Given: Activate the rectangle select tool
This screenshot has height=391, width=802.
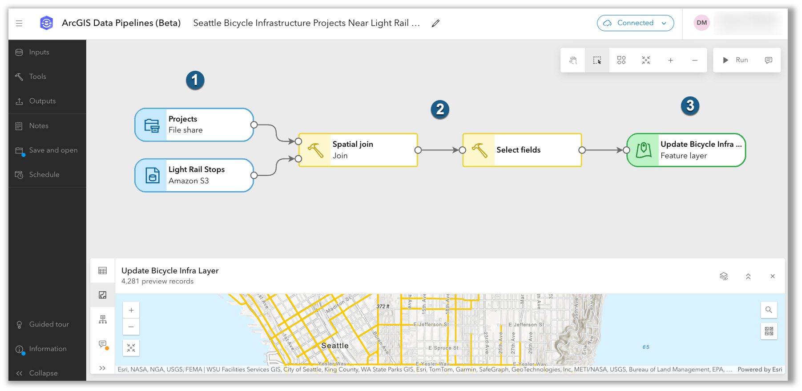Looking at the screenshot, I should (597, 60).
